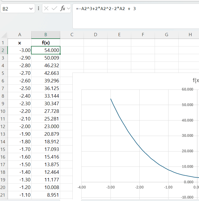Select column B header

[x=46, y=35]
